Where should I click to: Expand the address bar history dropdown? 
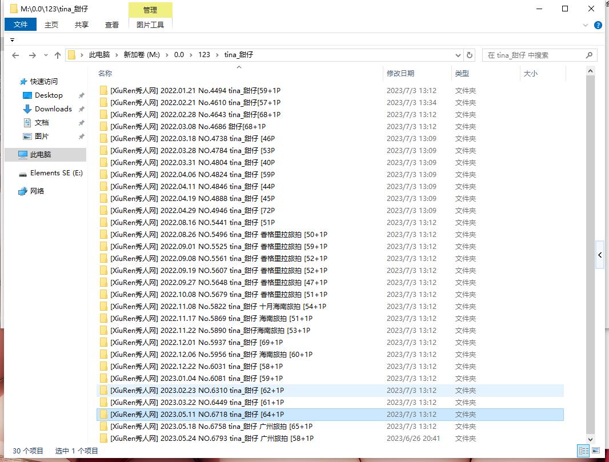(458, 55)
